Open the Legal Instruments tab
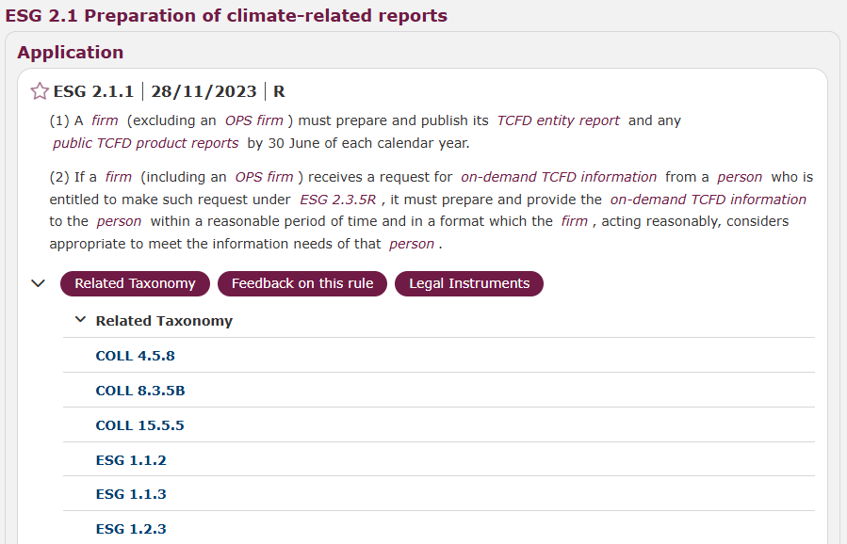This screenshot has height=544, width=847. 468,283
